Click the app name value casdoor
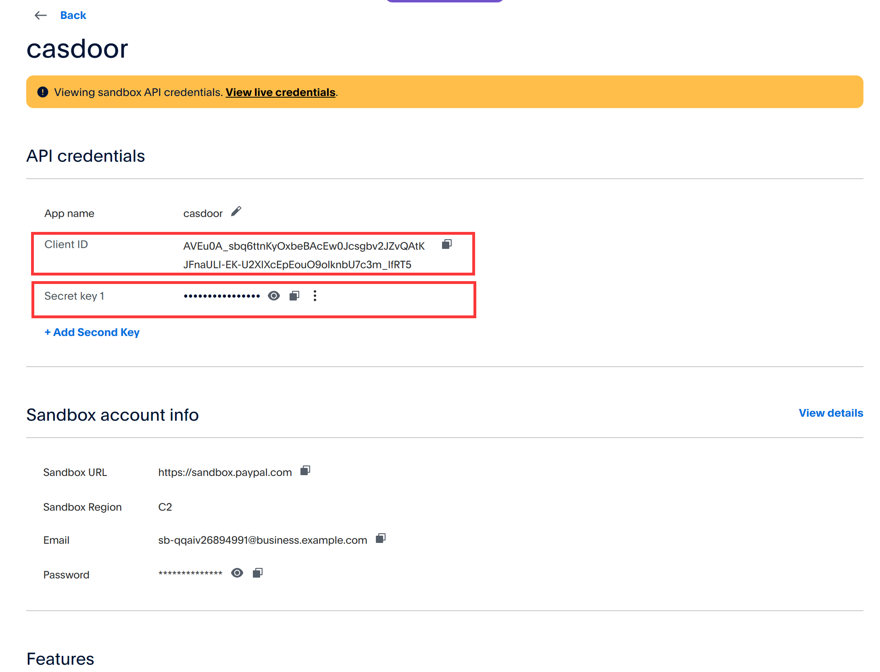The image size is (880, 672). (x=203, y=213)
